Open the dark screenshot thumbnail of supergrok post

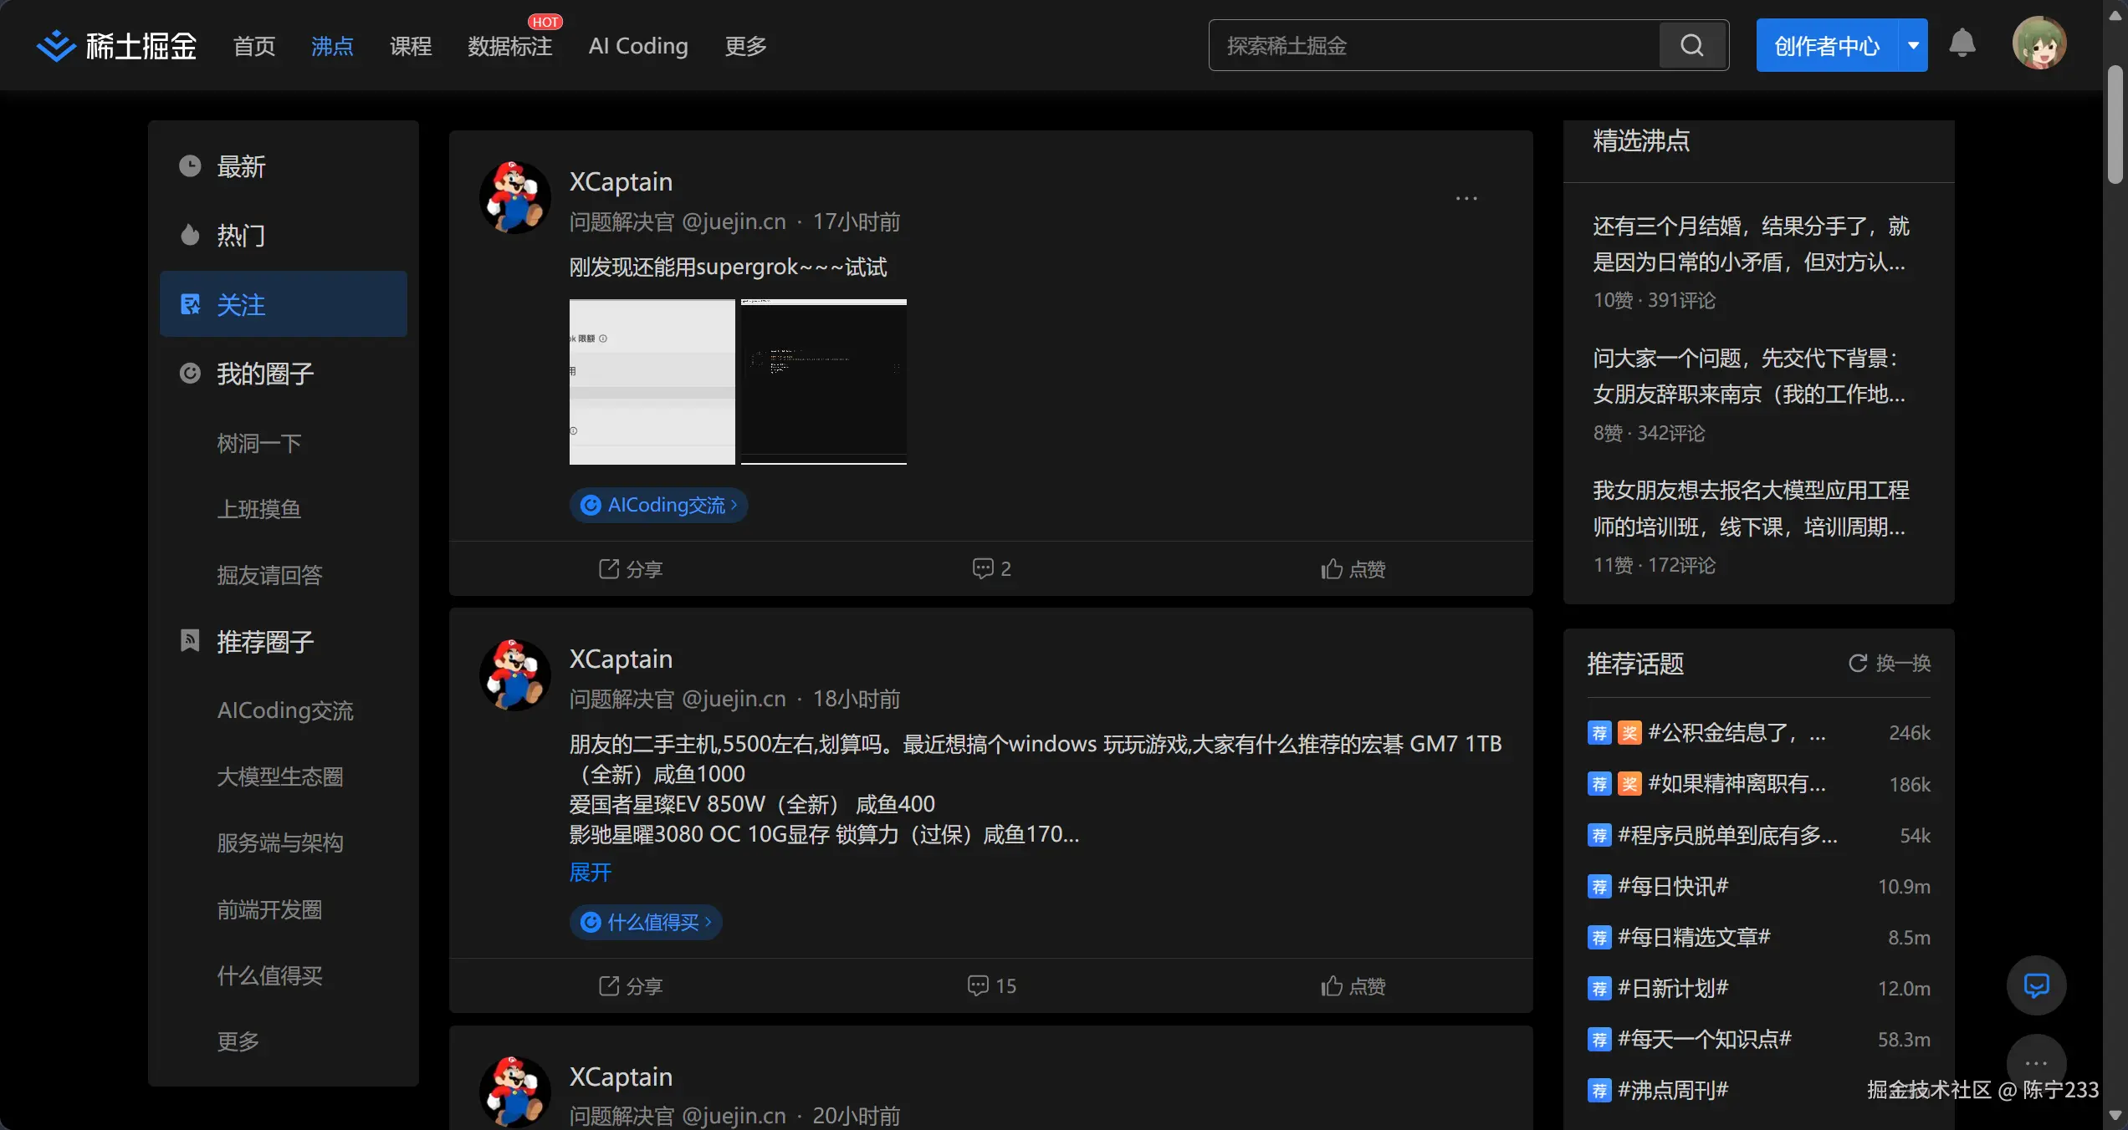pyautogui.click(x=824, y=381)
